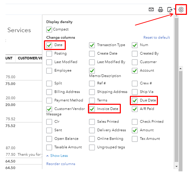Enable the Ungrouped tags column

point(92,147)
